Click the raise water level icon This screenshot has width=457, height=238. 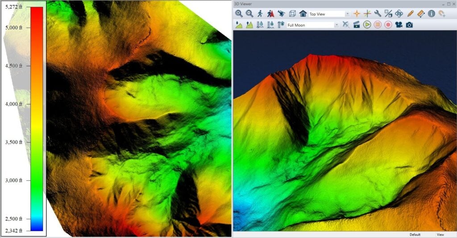(270, 25)
